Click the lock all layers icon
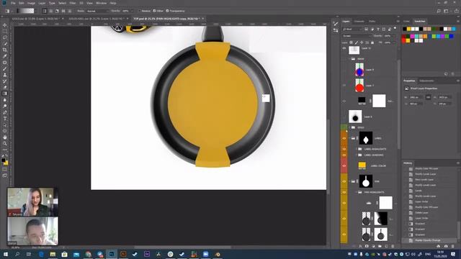 click(372, 42)
